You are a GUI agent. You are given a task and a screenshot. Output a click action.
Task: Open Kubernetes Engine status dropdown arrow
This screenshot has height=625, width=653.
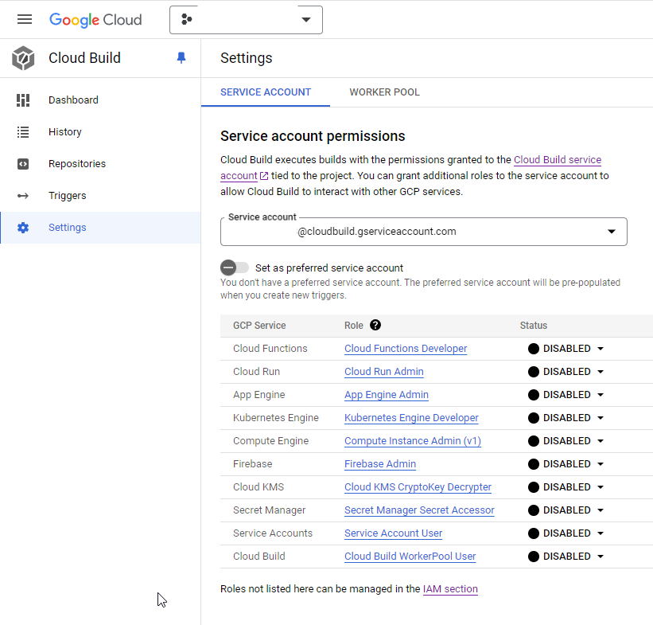pos(601,418)
